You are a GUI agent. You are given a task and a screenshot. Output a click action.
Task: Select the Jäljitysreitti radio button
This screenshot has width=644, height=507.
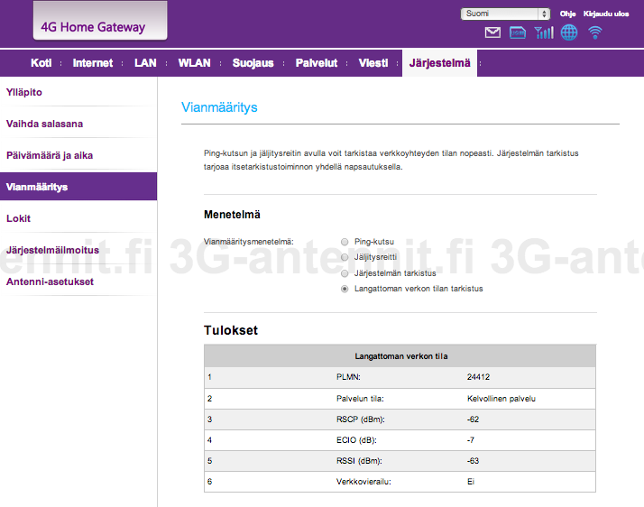(x=345, y=258)
